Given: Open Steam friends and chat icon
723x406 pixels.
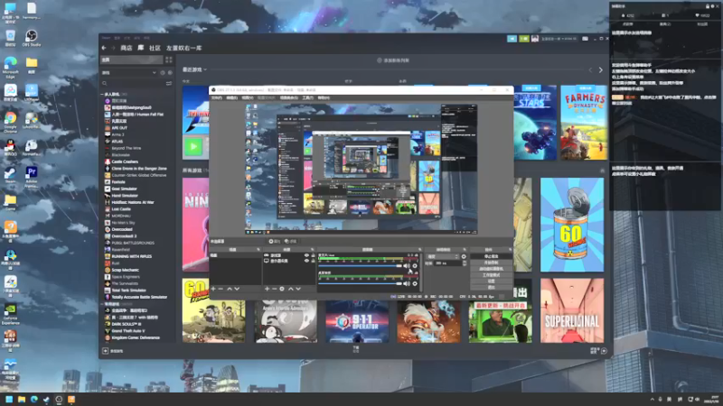Looking at the screenshot, I should tap(604, 351).
